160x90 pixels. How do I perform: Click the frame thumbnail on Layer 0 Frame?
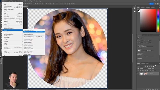coord(141,74)
